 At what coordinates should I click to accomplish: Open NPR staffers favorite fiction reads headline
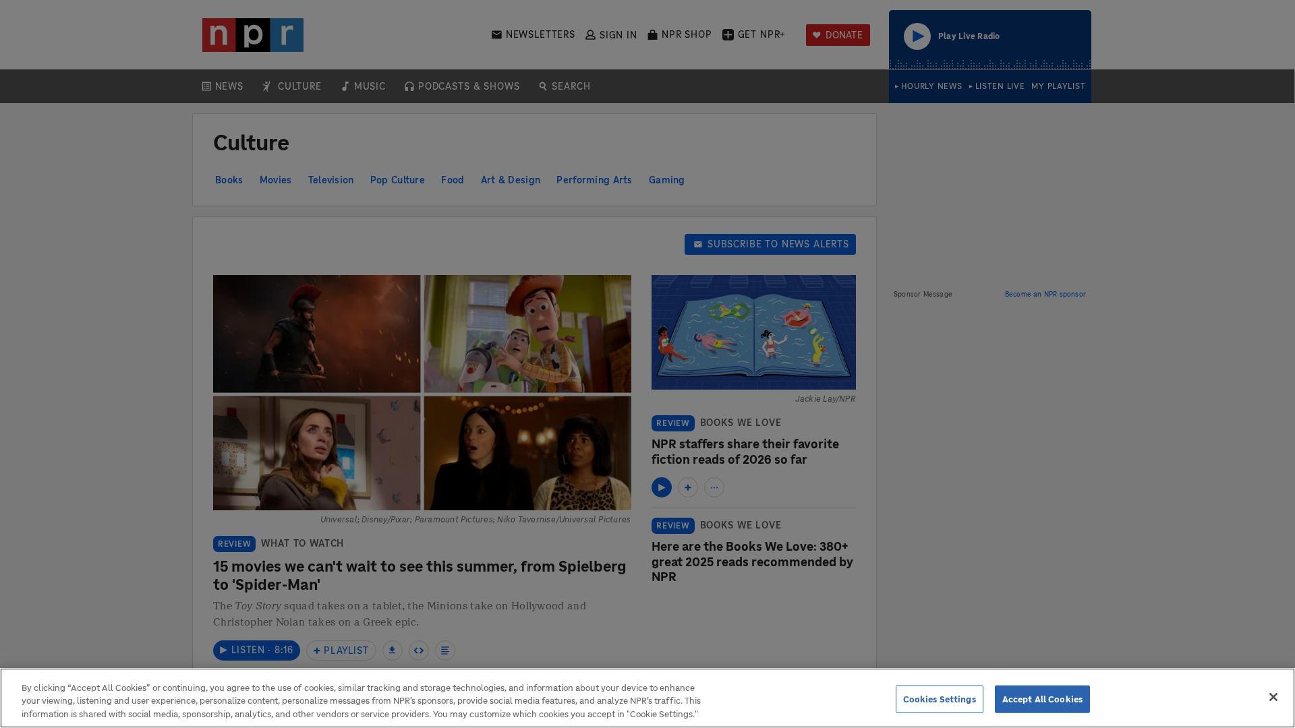745,452
